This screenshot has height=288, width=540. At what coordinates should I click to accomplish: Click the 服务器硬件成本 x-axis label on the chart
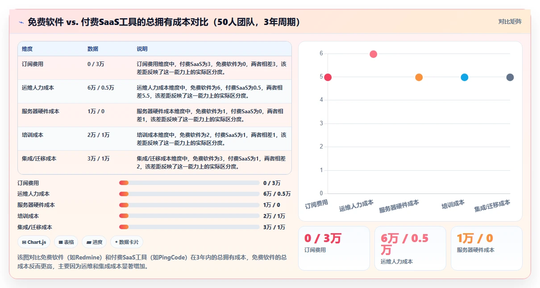tap(399, 206)
